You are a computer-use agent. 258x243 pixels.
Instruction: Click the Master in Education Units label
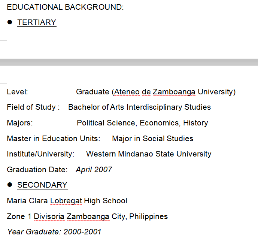tap(53, 139)
